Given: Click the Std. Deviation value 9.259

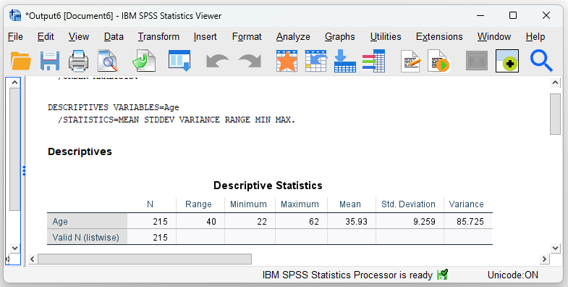Looking at the screenshot, I should [424, 221].
